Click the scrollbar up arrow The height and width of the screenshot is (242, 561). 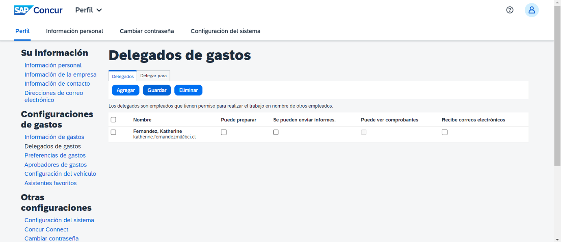(557, 3)
